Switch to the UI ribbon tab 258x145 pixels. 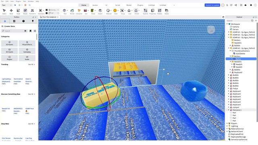[x=106, y=5]
